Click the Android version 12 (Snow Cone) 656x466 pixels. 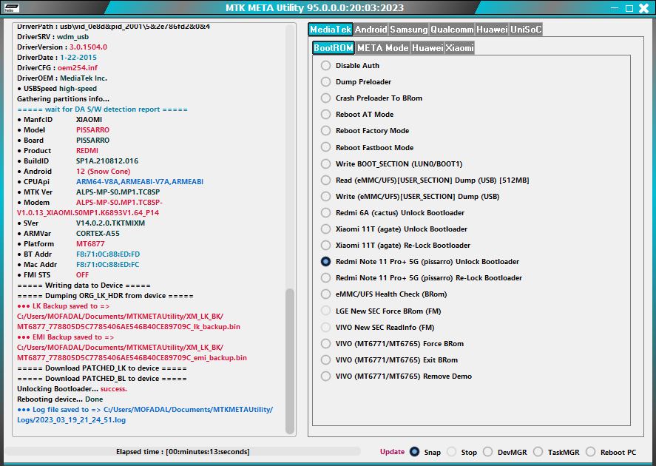103,172
